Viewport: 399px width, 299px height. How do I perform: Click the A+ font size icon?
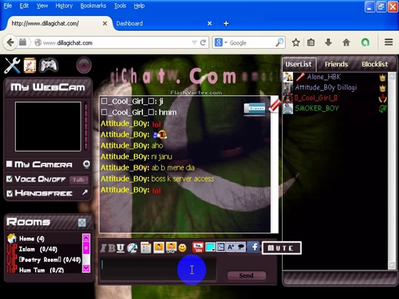coord(231,247)
